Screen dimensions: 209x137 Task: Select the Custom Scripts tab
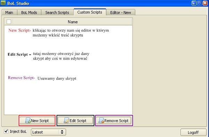coord(90,12)
